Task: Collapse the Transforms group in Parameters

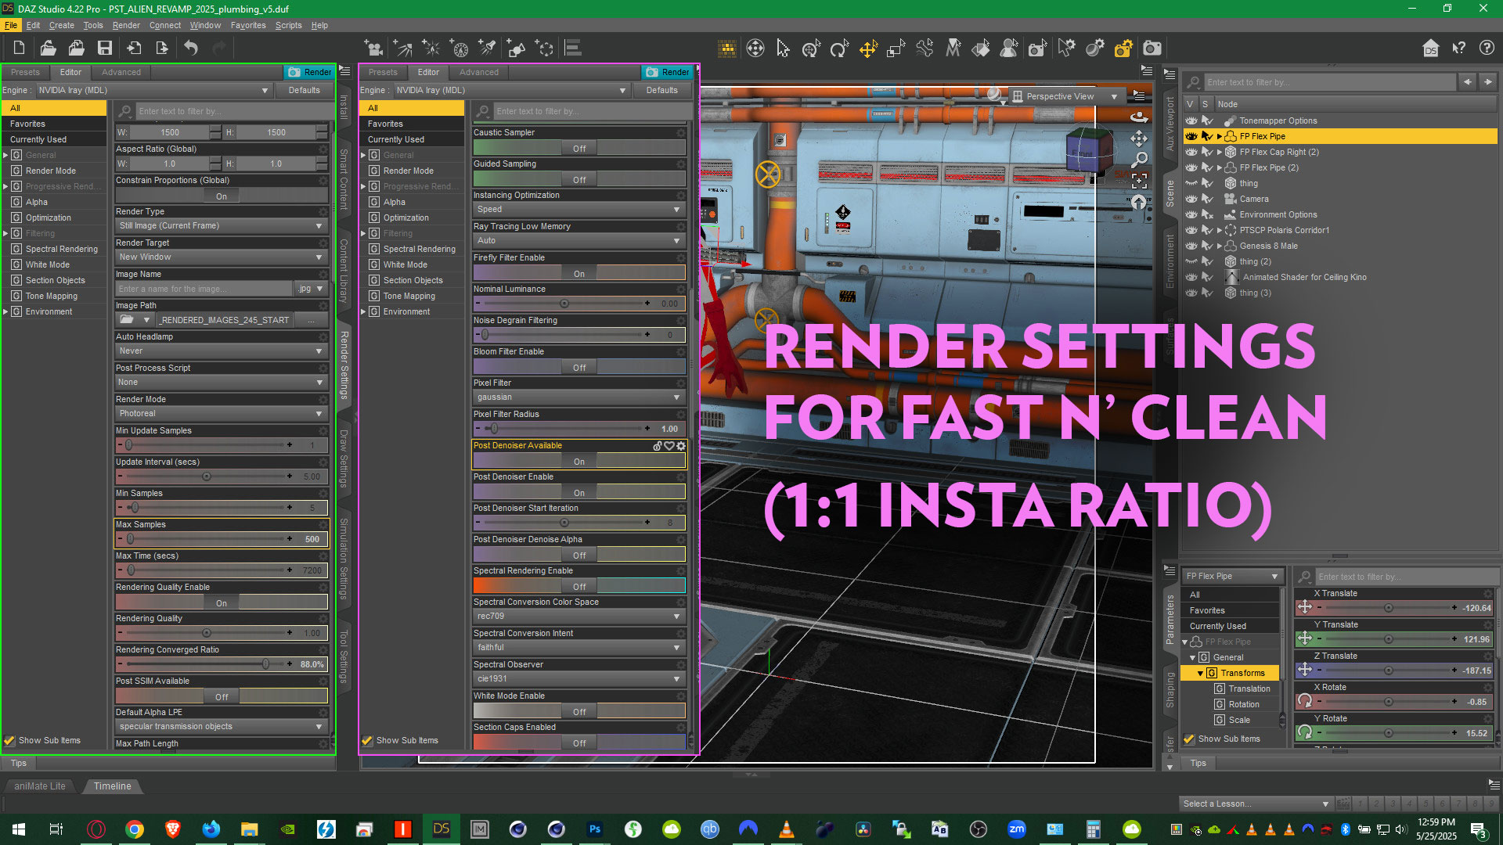Action: pyautogui.click(x=1200, y=673)
